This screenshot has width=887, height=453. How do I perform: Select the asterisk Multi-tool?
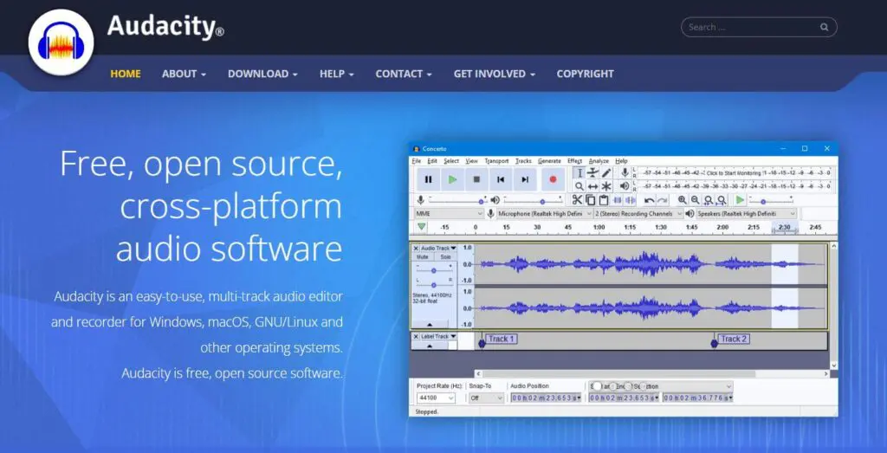point(606,186)
